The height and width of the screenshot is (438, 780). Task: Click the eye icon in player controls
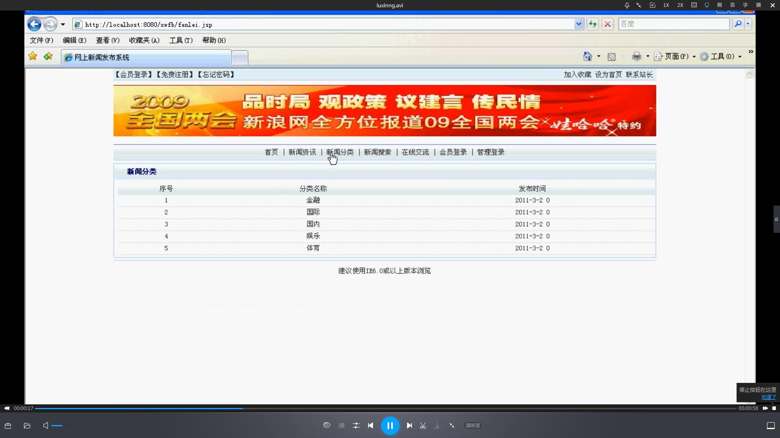pos(327,425)
